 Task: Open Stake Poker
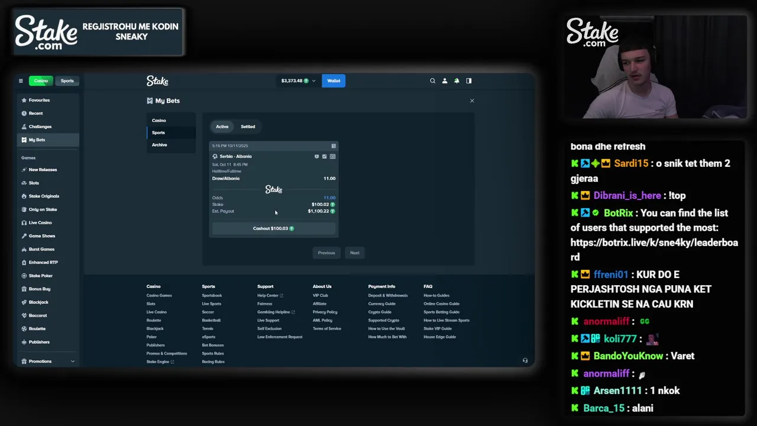[48, 276]
